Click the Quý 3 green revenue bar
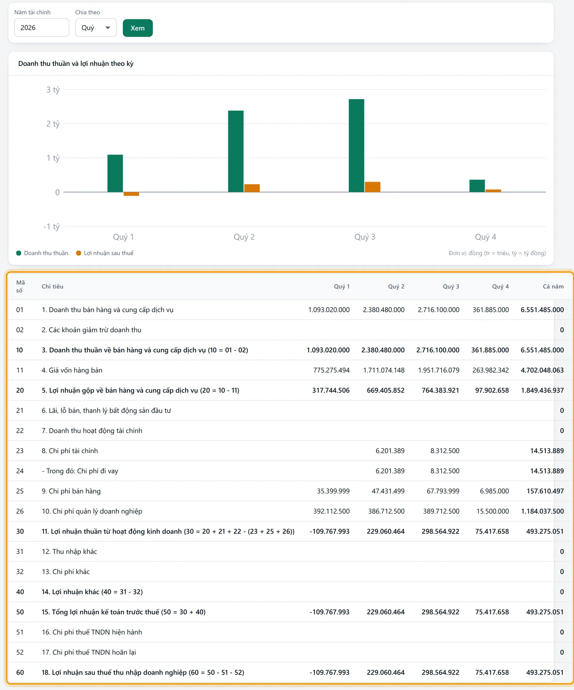The width and height of the screenshot is (574, 690). (x=356, y=145)
